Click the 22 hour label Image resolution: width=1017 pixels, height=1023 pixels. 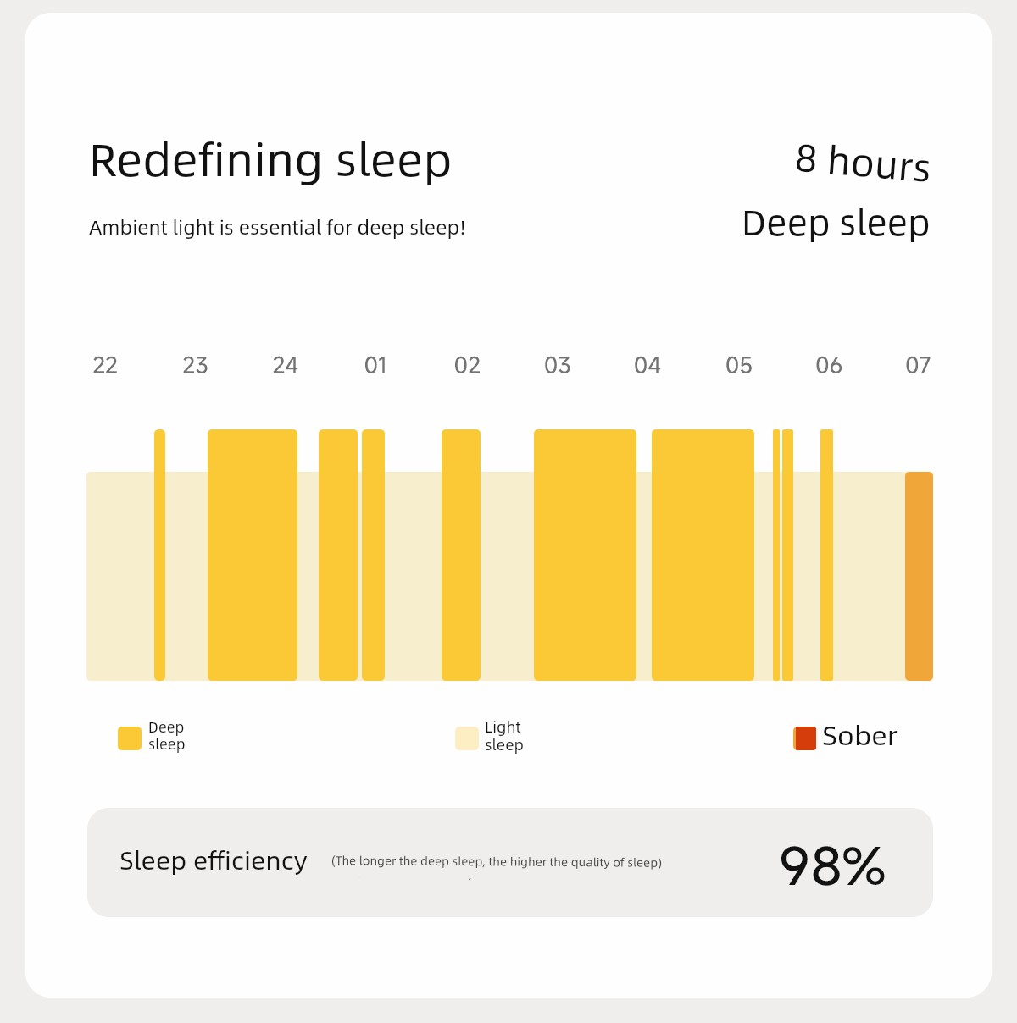coord(105,365)
